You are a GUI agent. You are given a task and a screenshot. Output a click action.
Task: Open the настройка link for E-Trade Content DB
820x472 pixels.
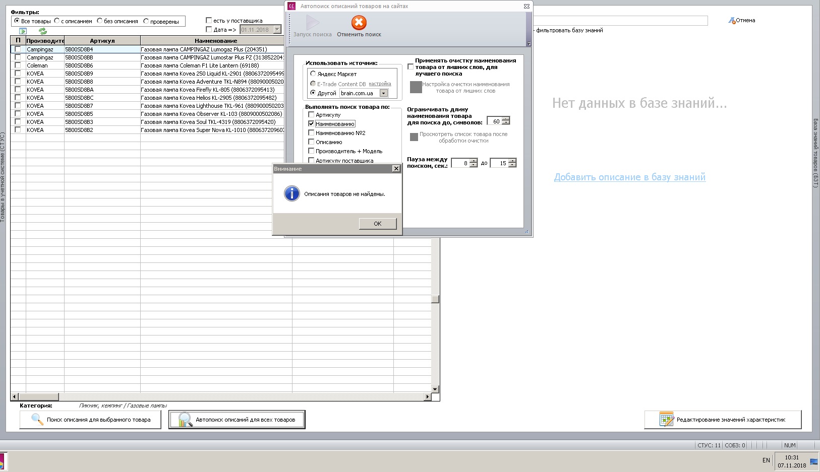click(x=380, y=84)
